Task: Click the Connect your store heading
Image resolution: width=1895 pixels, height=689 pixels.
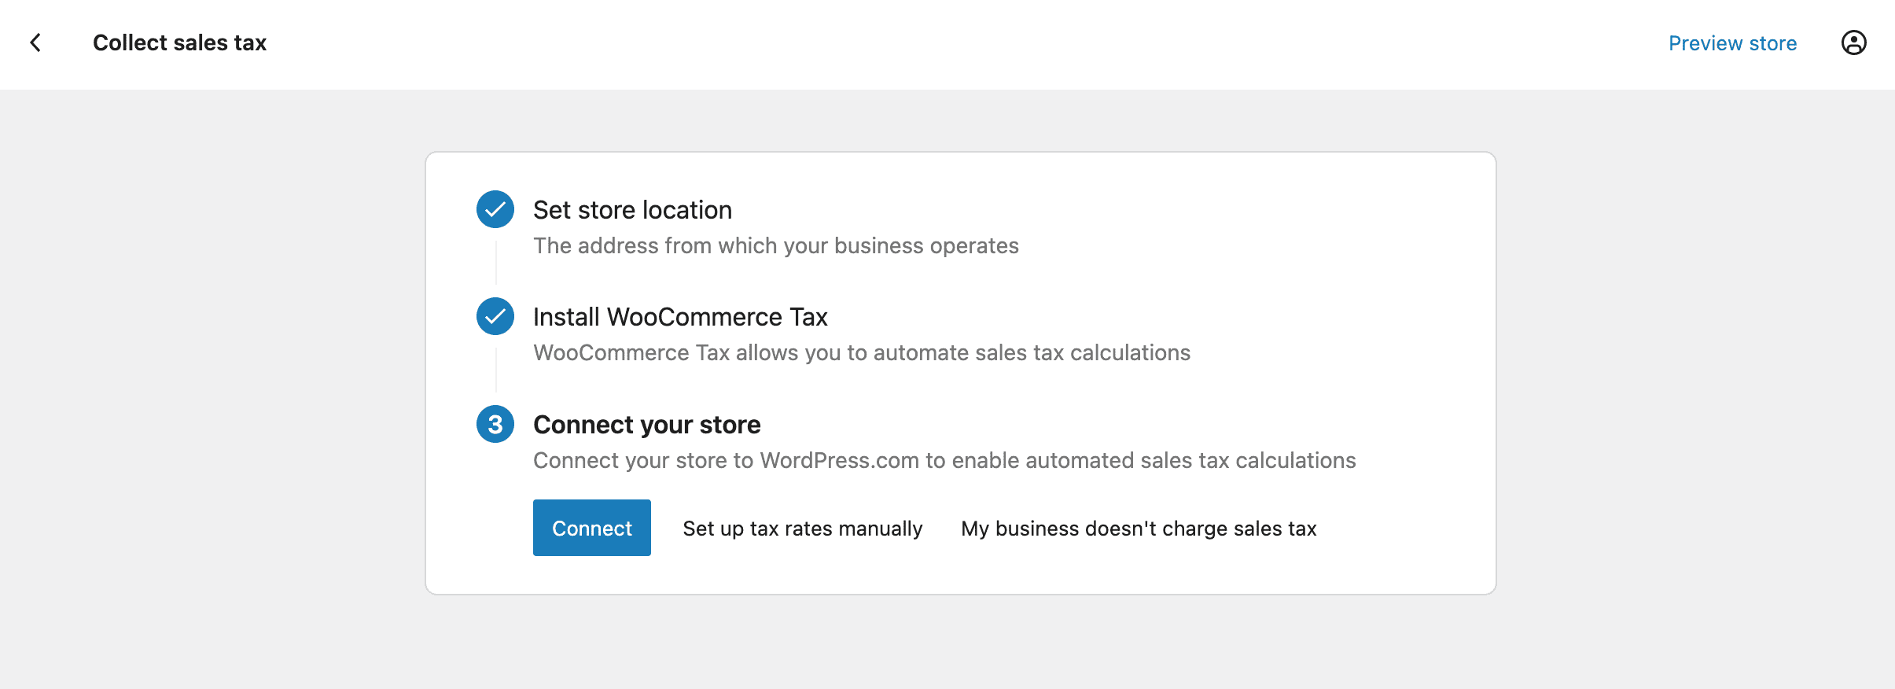Action: [x=647, y=425]
